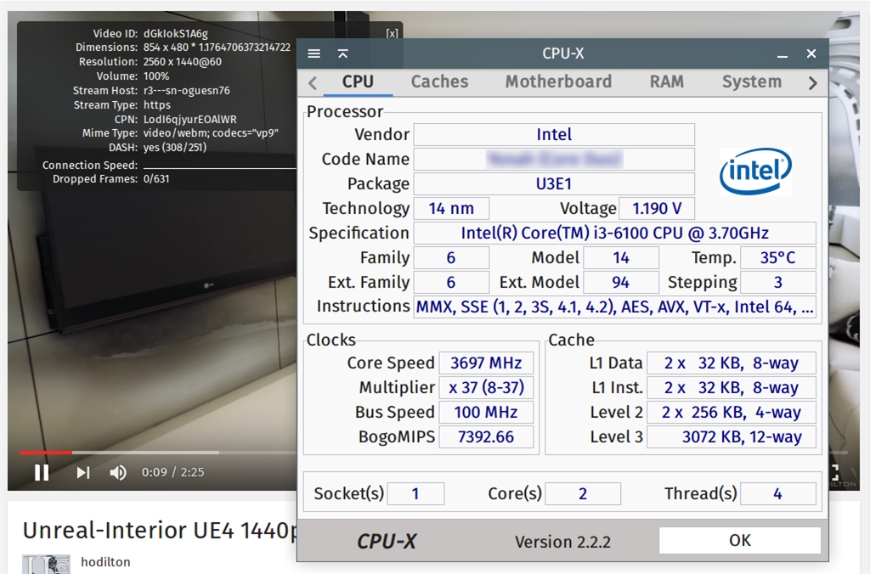The width and height of the screenshot is (870, 574).
Task: Open hodilton channel link
Action: coord(105,562)
